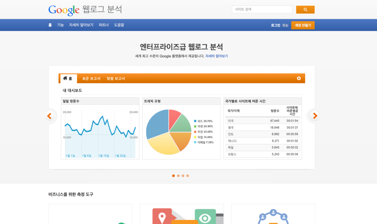Open the 기능 menu item
Viewport: 377px width, 224px height.
[x=60, y=25]
